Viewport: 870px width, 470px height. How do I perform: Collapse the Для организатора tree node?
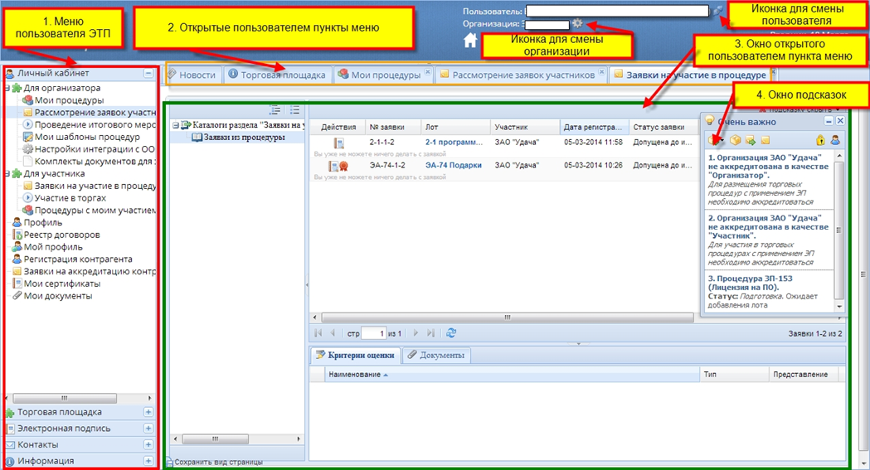pyautogui.click(x=7, y=88)
